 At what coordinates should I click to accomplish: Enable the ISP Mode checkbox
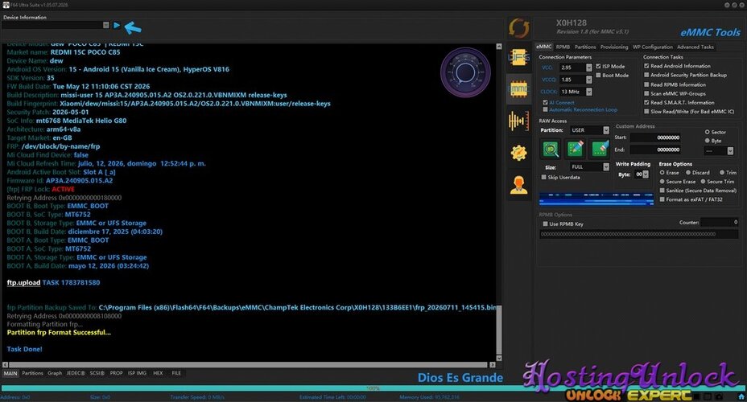tap(598, 66)
